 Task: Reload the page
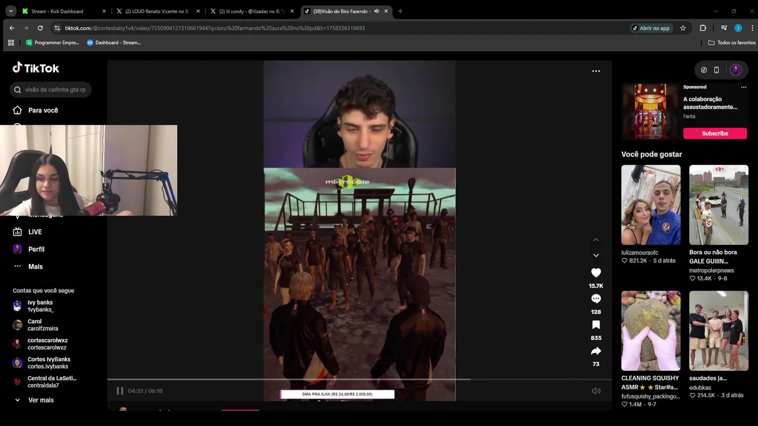coord(40,28)
